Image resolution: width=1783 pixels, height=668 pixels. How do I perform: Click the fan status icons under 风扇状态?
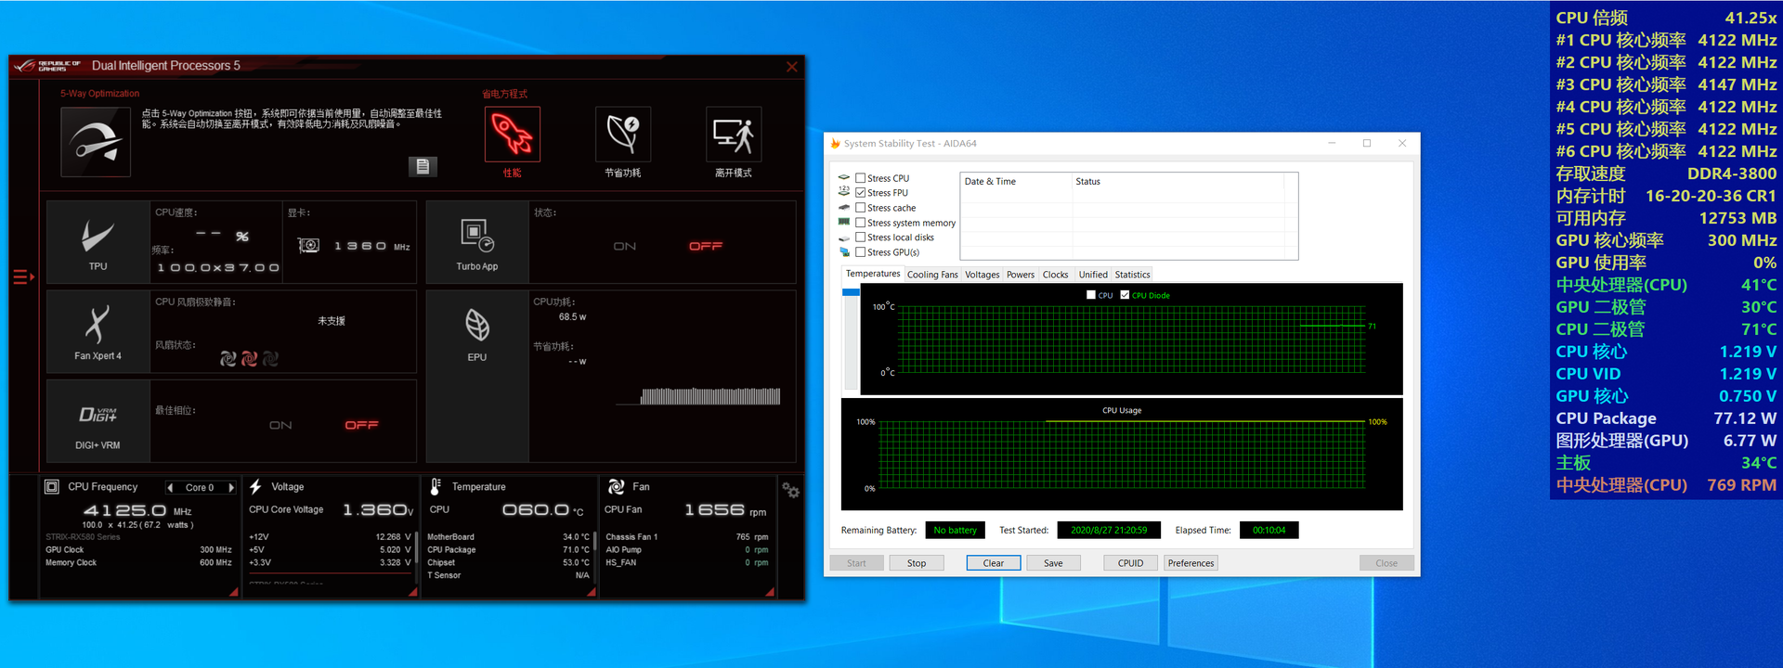click(x=249, y=358)
